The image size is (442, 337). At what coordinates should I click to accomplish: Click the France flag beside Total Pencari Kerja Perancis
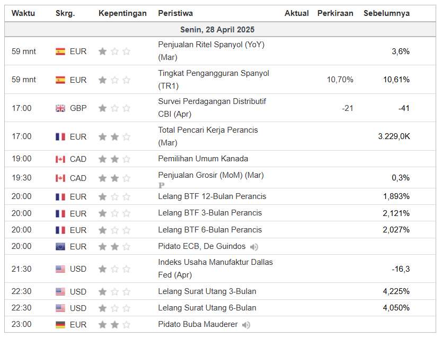pyautogui.click(x=60, y=136)
